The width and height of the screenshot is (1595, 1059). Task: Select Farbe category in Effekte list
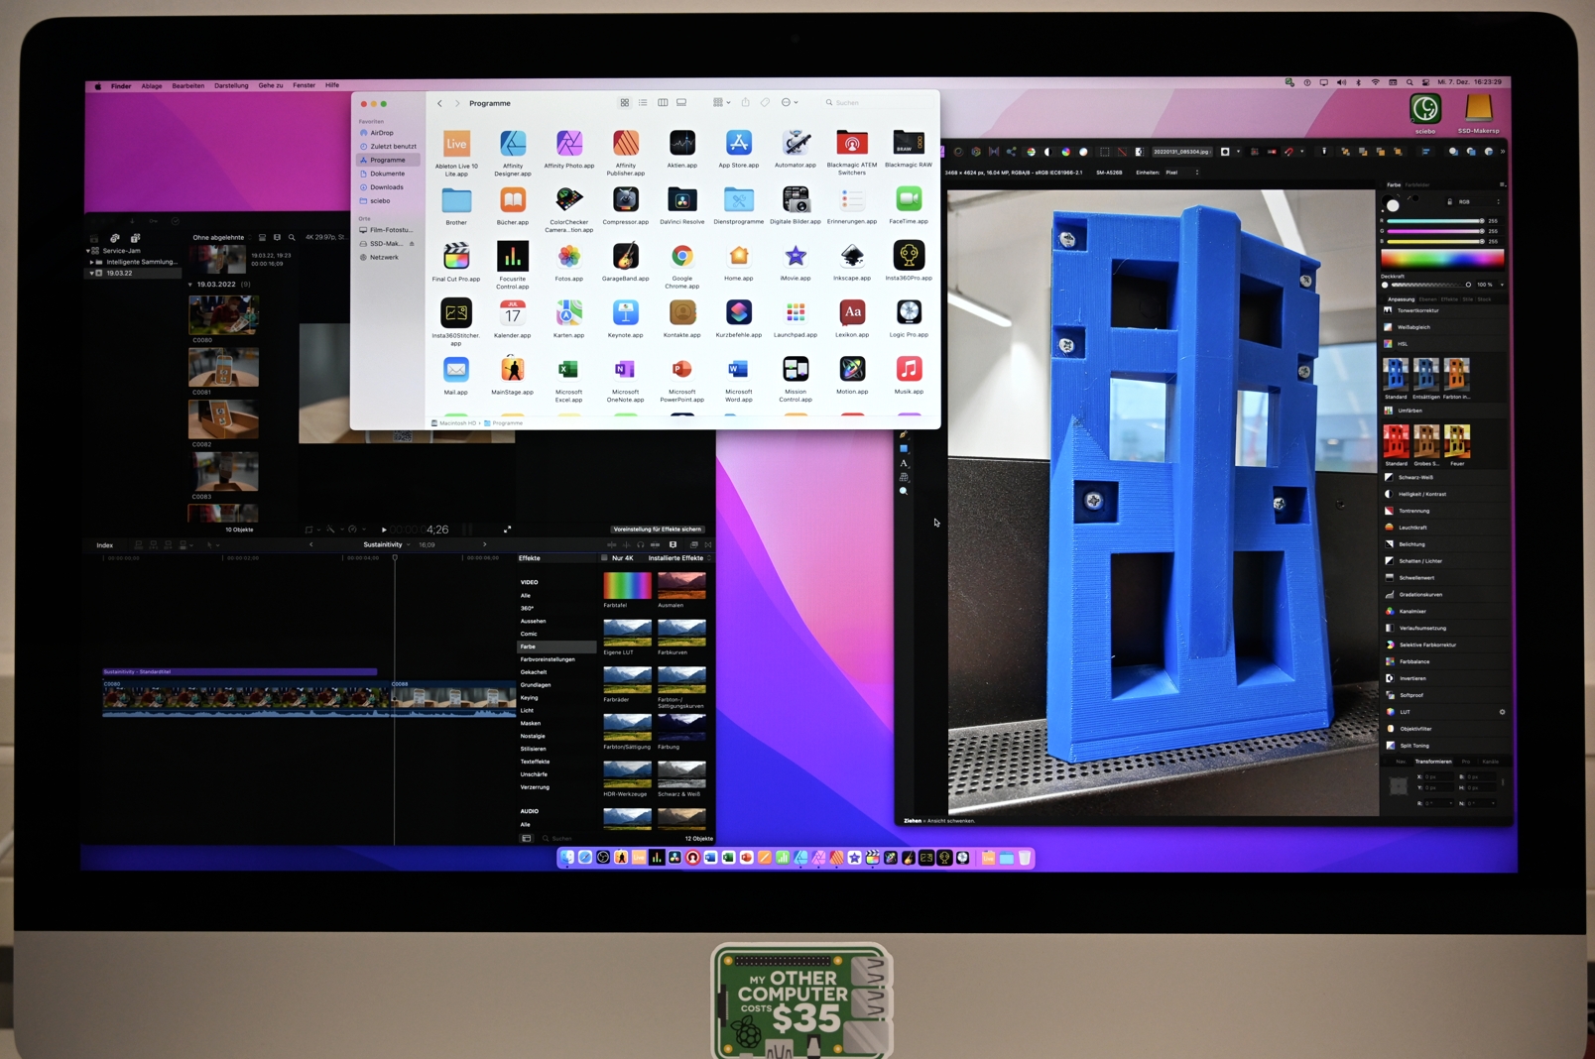(556, 647)
